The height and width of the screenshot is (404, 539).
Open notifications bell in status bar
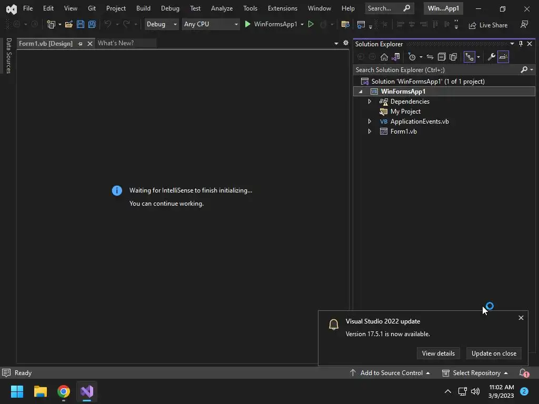524,373
